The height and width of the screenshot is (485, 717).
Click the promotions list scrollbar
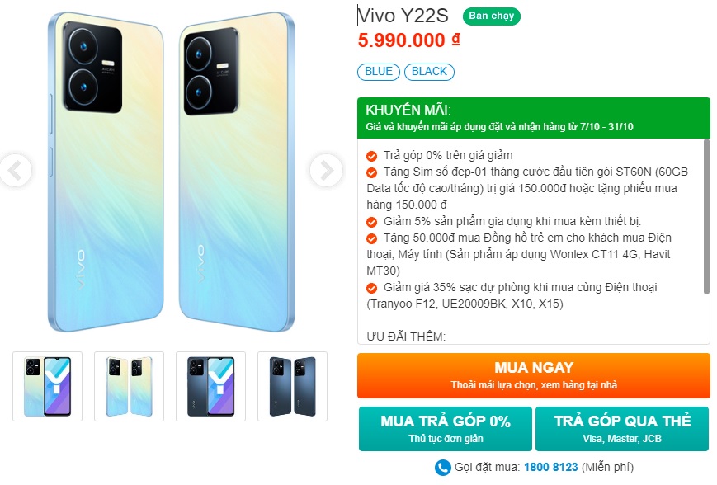click(706, 216)
